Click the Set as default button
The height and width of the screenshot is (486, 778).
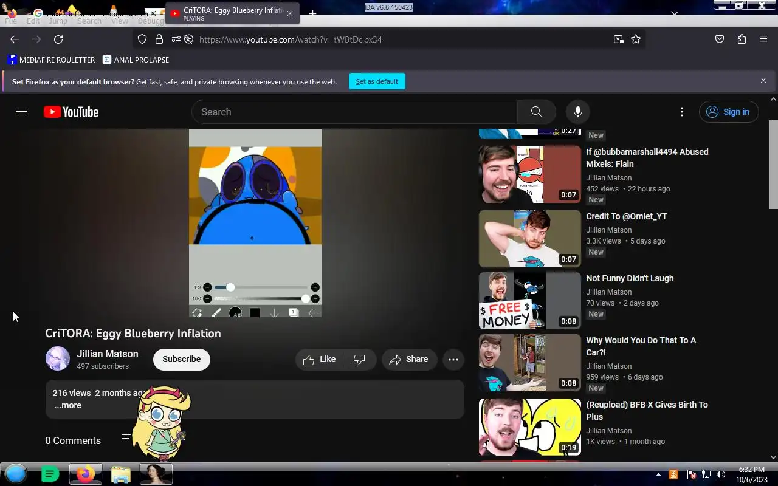[x=377, y=81]
